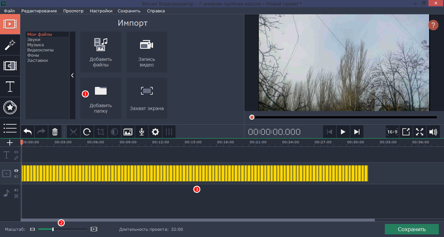Collapse the import categories panel chevron
444x237 pixels.
pos(72,75)
